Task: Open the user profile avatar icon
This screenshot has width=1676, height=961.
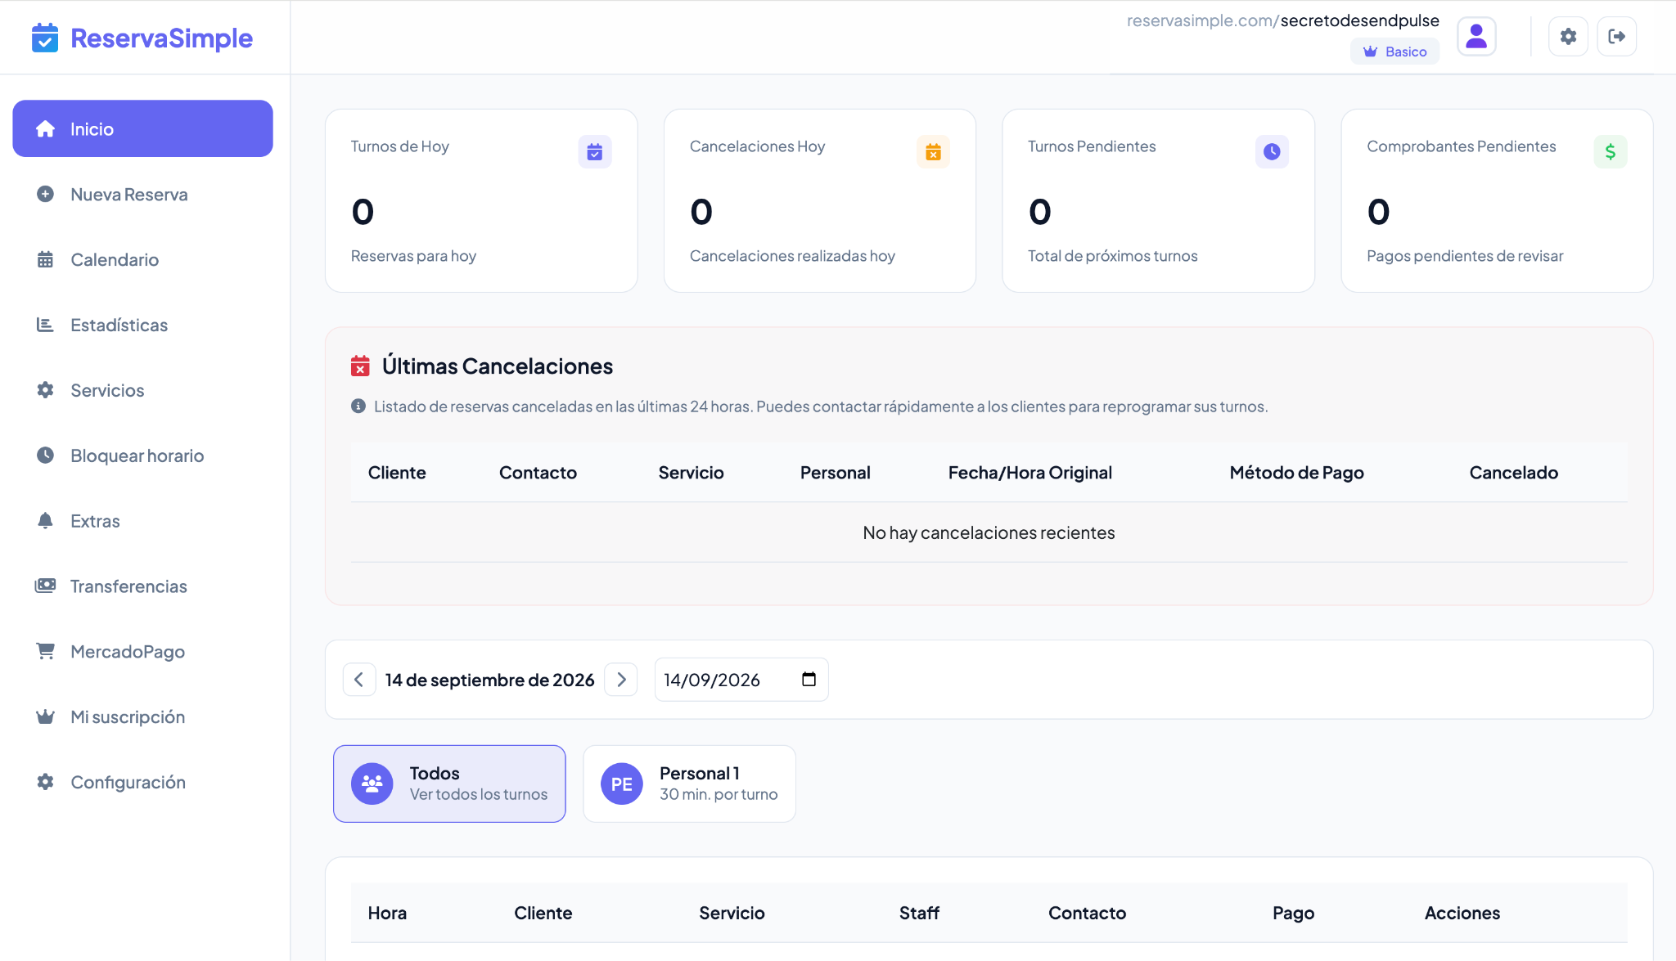Action: [x=1476, y=37]
